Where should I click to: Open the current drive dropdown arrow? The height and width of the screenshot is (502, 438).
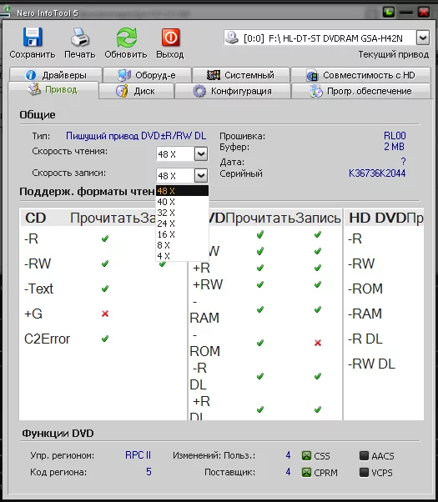423,38
